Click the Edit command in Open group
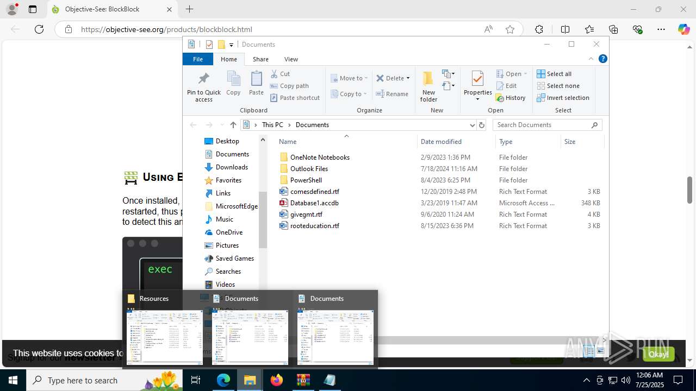Image resolution: width=696 pixels, height=391 pixels. pos(506,86)
